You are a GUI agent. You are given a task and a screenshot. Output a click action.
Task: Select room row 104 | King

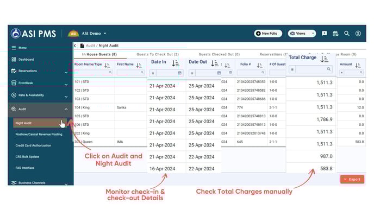[82, 107]
